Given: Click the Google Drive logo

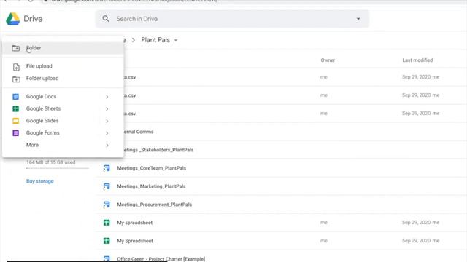Looking at the screenshot, I should [13, 19].
